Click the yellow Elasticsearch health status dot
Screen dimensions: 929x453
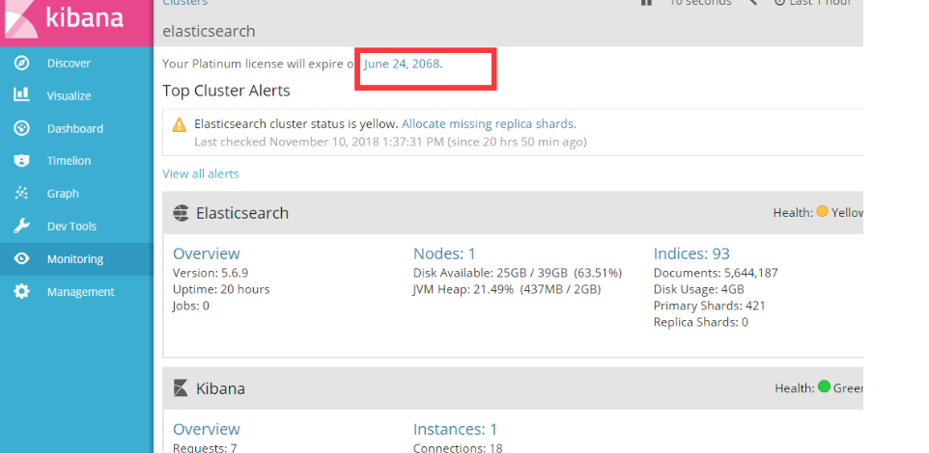click(822, 212)
